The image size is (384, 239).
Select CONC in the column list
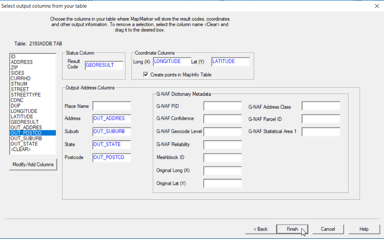point(33,100)
